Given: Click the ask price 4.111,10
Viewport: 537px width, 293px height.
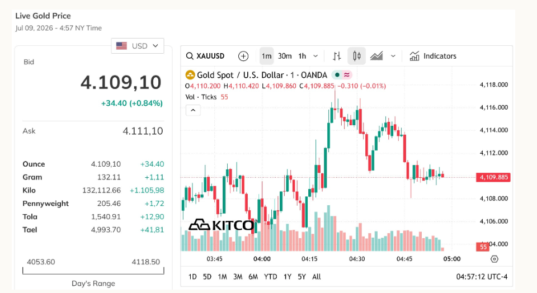Looking at the screenshot, I should coord(143,131).
